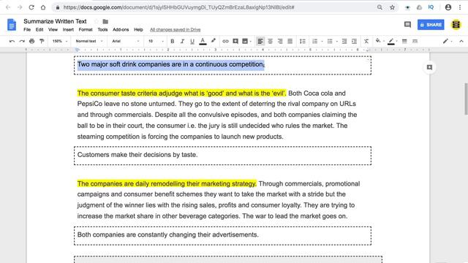Viewport: 468px width, 263px height.
Task: Open the Arial font dropdown
Action: [x=126, y=41]
